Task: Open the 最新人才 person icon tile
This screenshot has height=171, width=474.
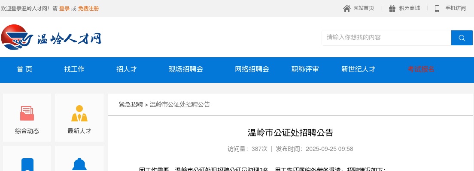Action: [x=79, y=118]
